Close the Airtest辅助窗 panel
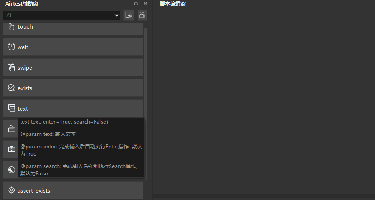 [145, 3]
